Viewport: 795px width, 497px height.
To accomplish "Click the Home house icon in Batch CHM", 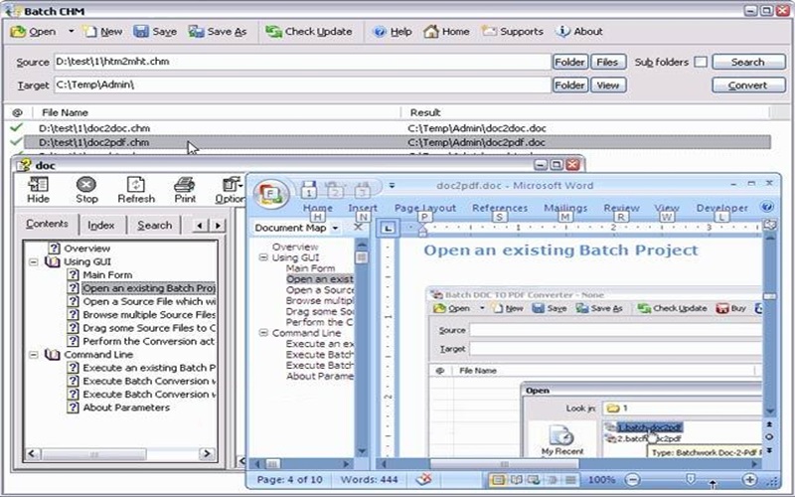I will (x=431, y=32).
